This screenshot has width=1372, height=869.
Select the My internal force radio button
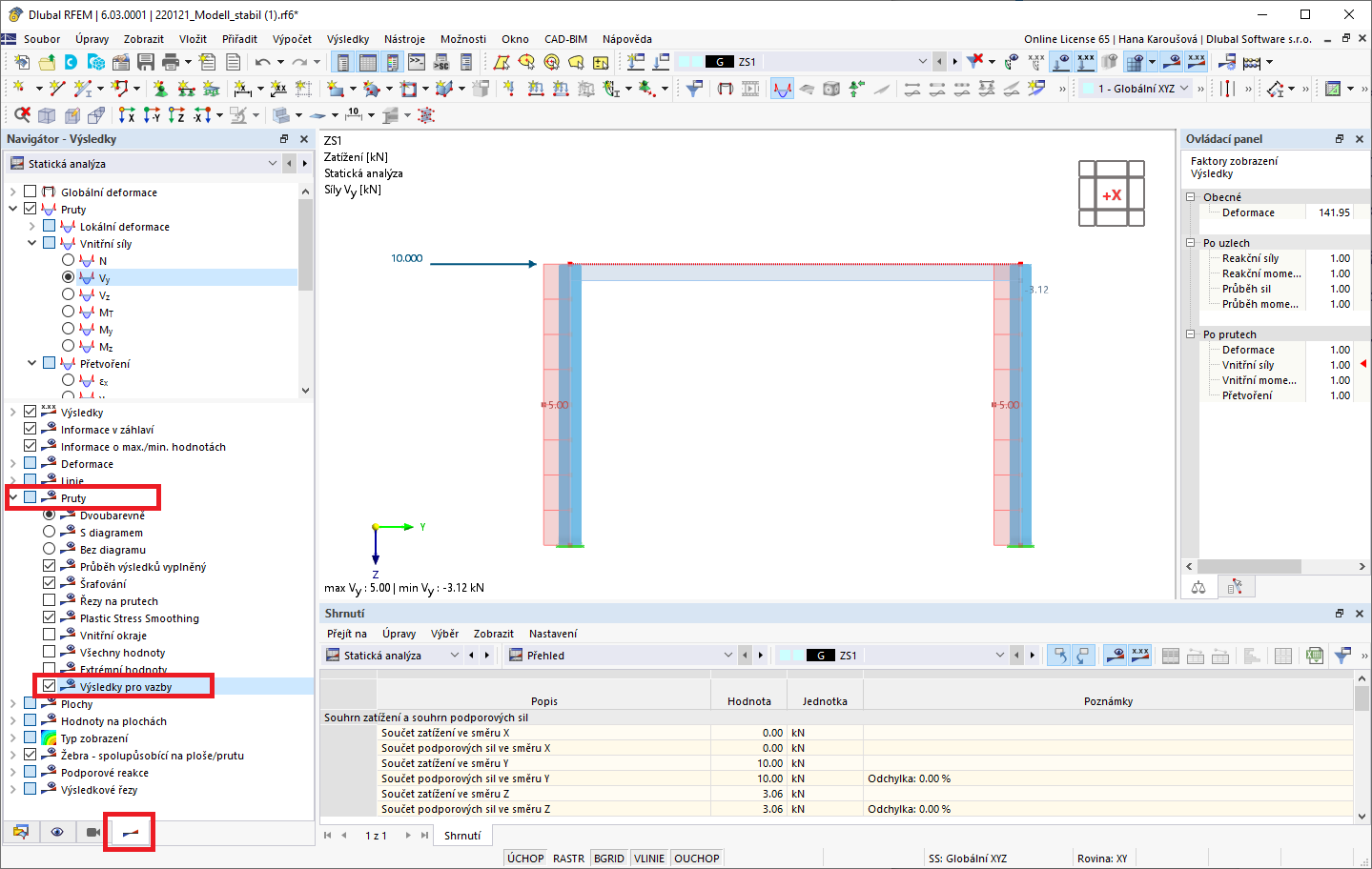pyautogui.click(x=68, y=329)
